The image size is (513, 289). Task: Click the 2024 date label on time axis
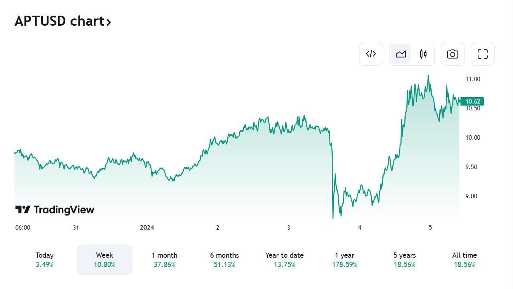pos(147,228)
